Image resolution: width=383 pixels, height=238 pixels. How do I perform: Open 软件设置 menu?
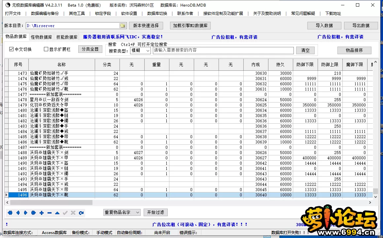coord(129,14)
